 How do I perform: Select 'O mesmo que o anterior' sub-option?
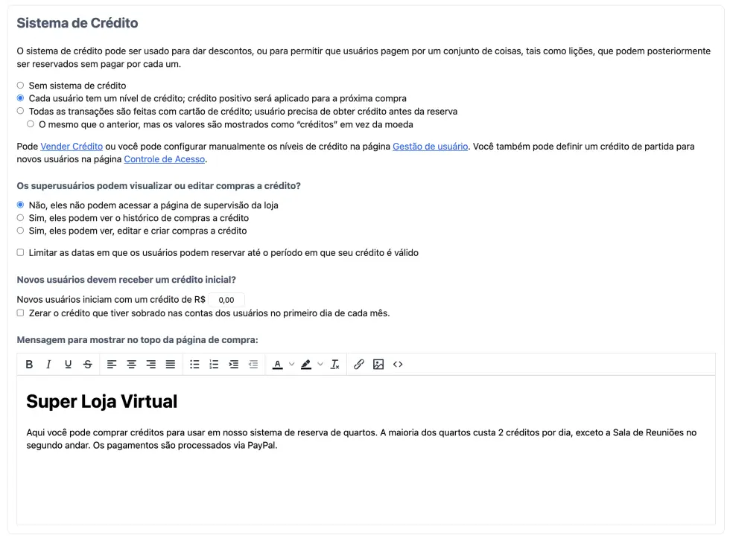[x=31, y=124]
